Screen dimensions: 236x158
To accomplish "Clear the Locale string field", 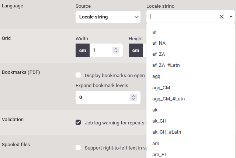I will click(x=222, y=17).
